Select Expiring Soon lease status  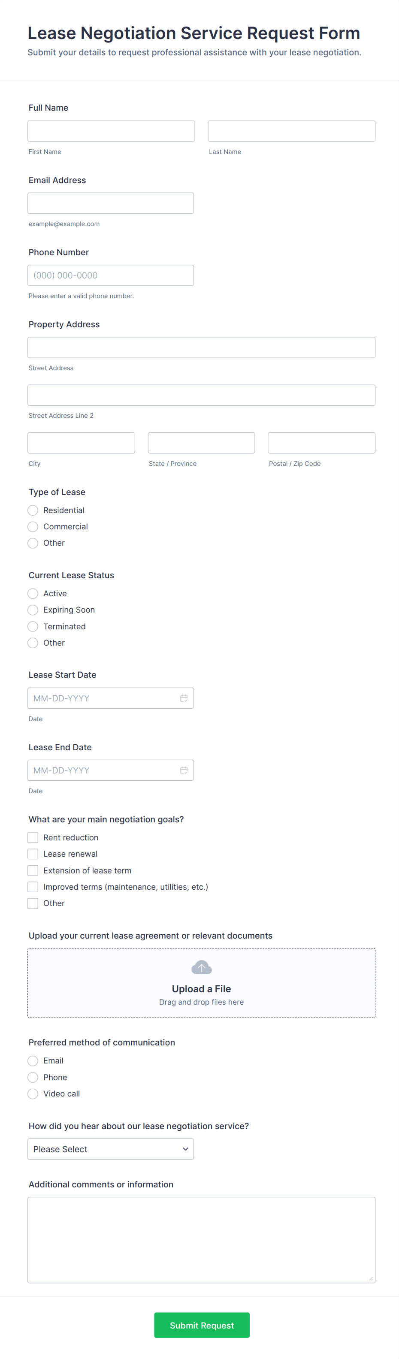coord(33,610)
